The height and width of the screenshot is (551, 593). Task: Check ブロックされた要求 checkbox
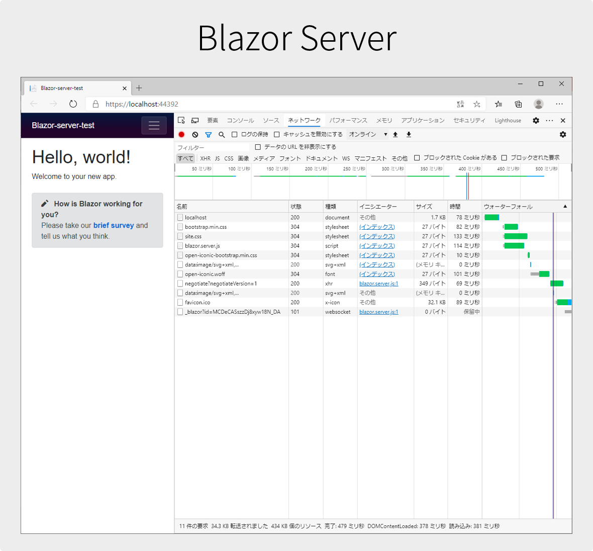(504, 158)
